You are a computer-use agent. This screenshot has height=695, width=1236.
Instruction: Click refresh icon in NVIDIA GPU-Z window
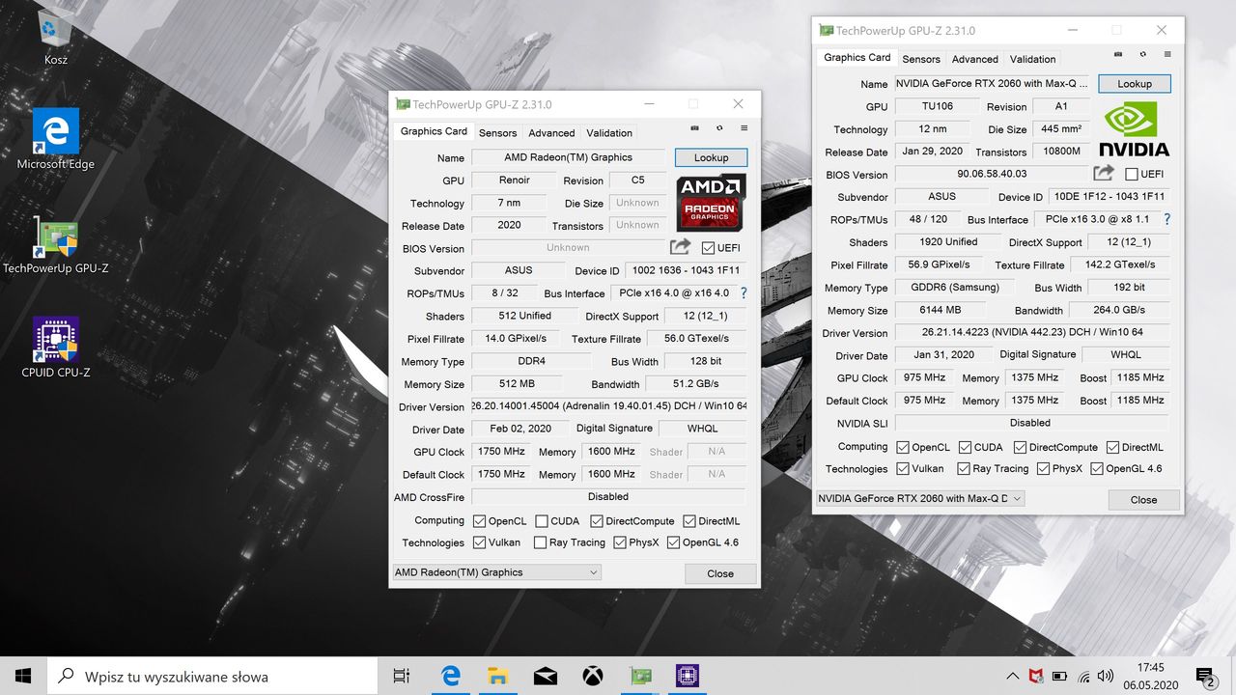tap(1143, 54)
